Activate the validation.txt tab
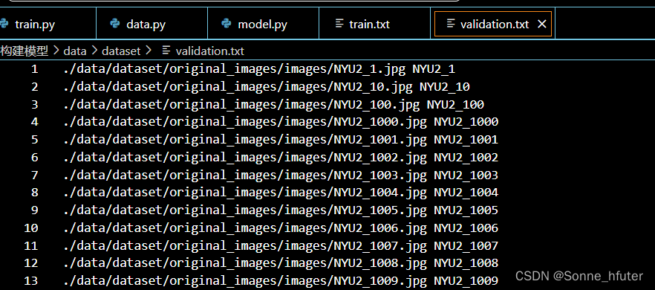This screenshot has width=655, height=290. pos(493,24)
